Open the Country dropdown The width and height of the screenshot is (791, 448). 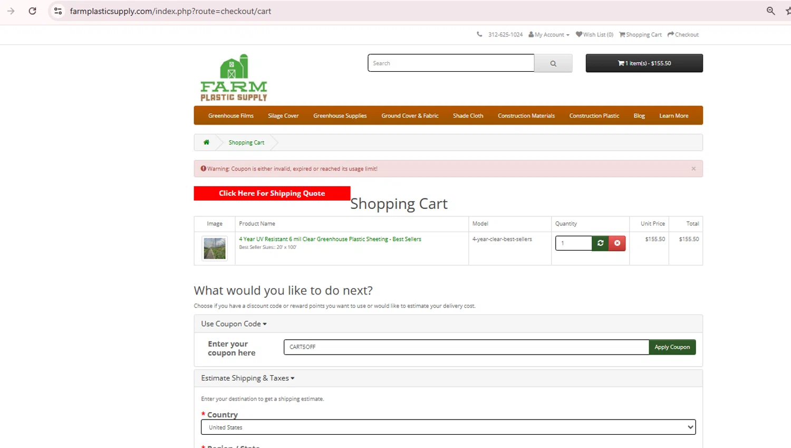click(x=448, y=427)
